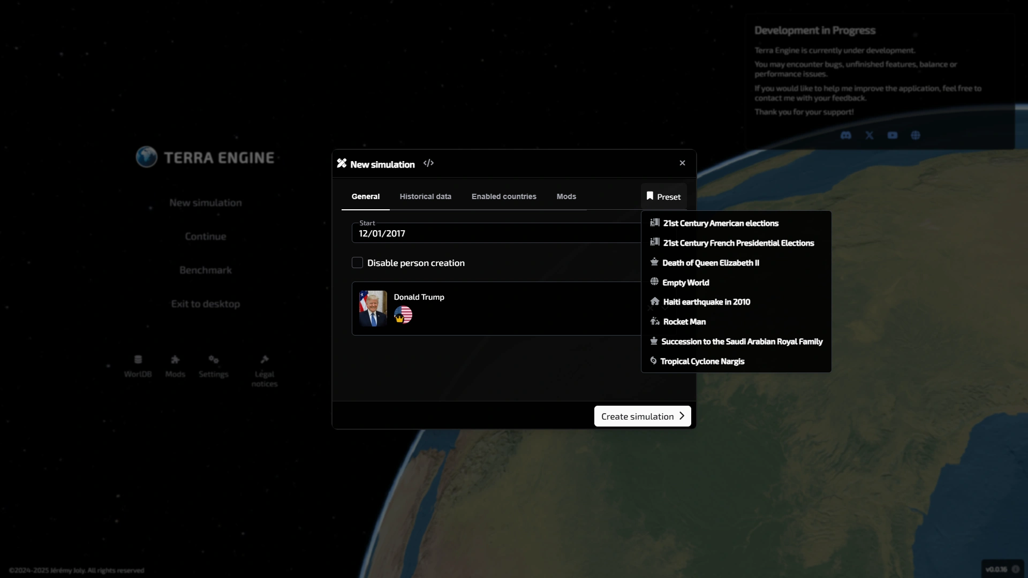Image resolution: width=1028 pixels, height=578 pixels.
Task: Select 21st Century American elections preset
Action: (x=736, y=223)
